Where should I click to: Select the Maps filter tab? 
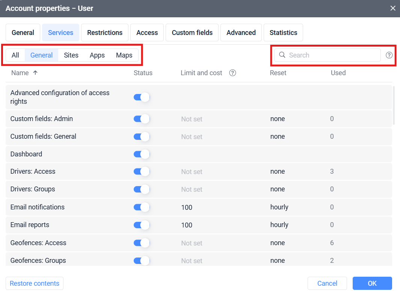pyautogui.click(x=124, y=55)
